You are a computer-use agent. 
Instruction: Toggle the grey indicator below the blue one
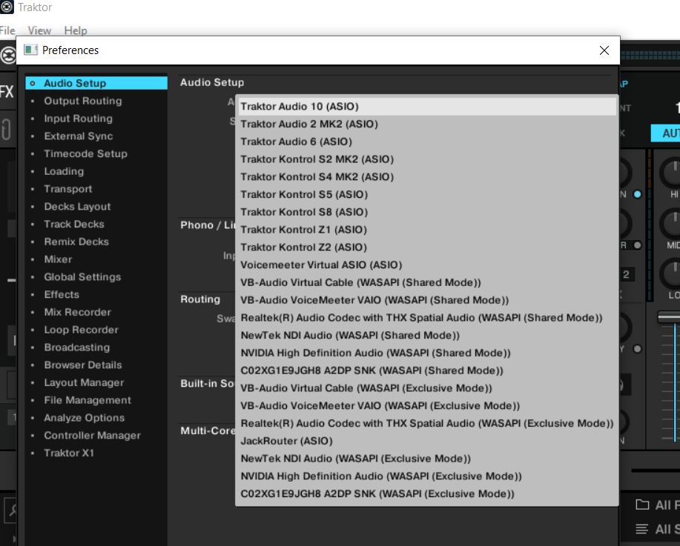[637, 244]
